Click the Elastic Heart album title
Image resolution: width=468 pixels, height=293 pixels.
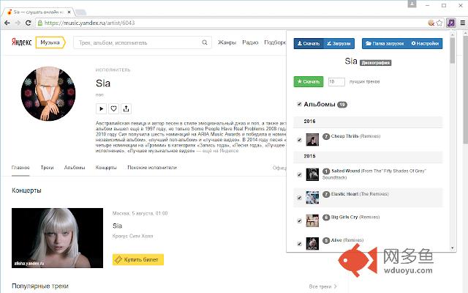[x=360, y=194]
